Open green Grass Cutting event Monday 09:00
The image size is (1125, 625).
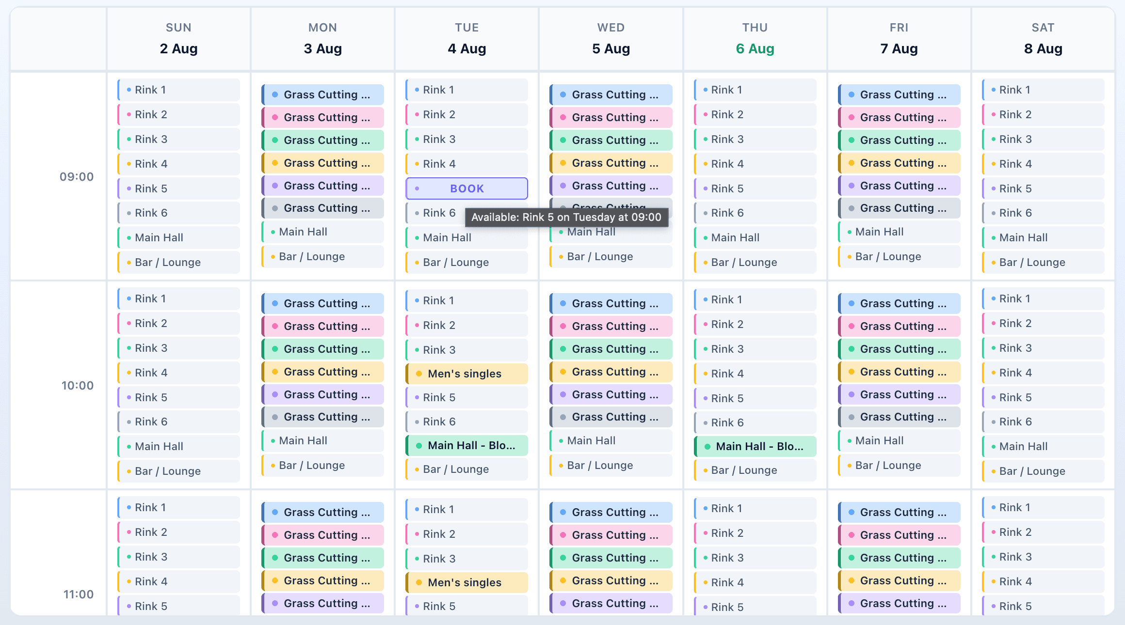click(322, 140)
